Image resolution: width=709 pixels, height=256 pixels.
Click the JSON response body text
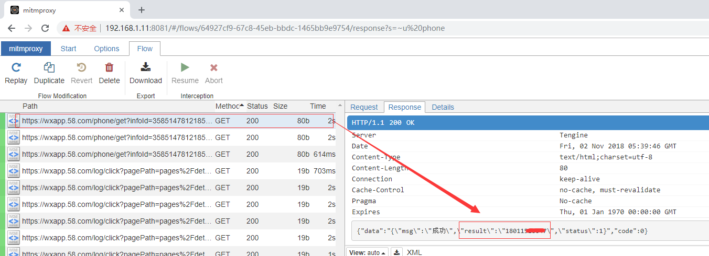(x=502, y=230)
